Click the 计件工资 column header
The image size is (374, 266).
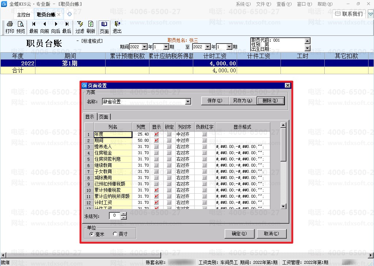click(259, 56)
